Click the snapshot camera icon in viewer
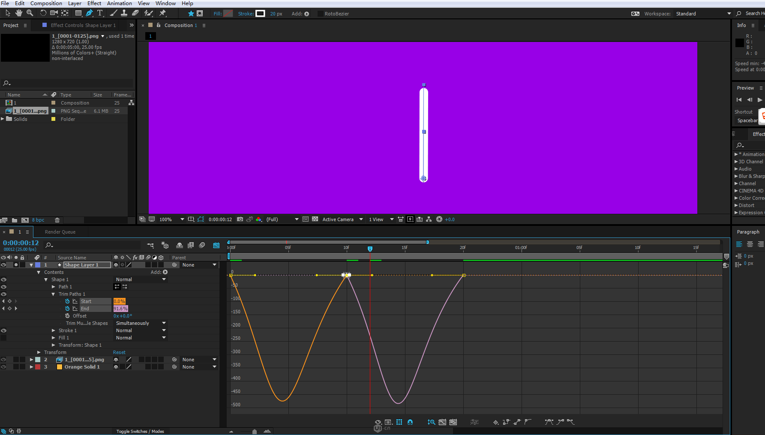 [x=240, y=219]
